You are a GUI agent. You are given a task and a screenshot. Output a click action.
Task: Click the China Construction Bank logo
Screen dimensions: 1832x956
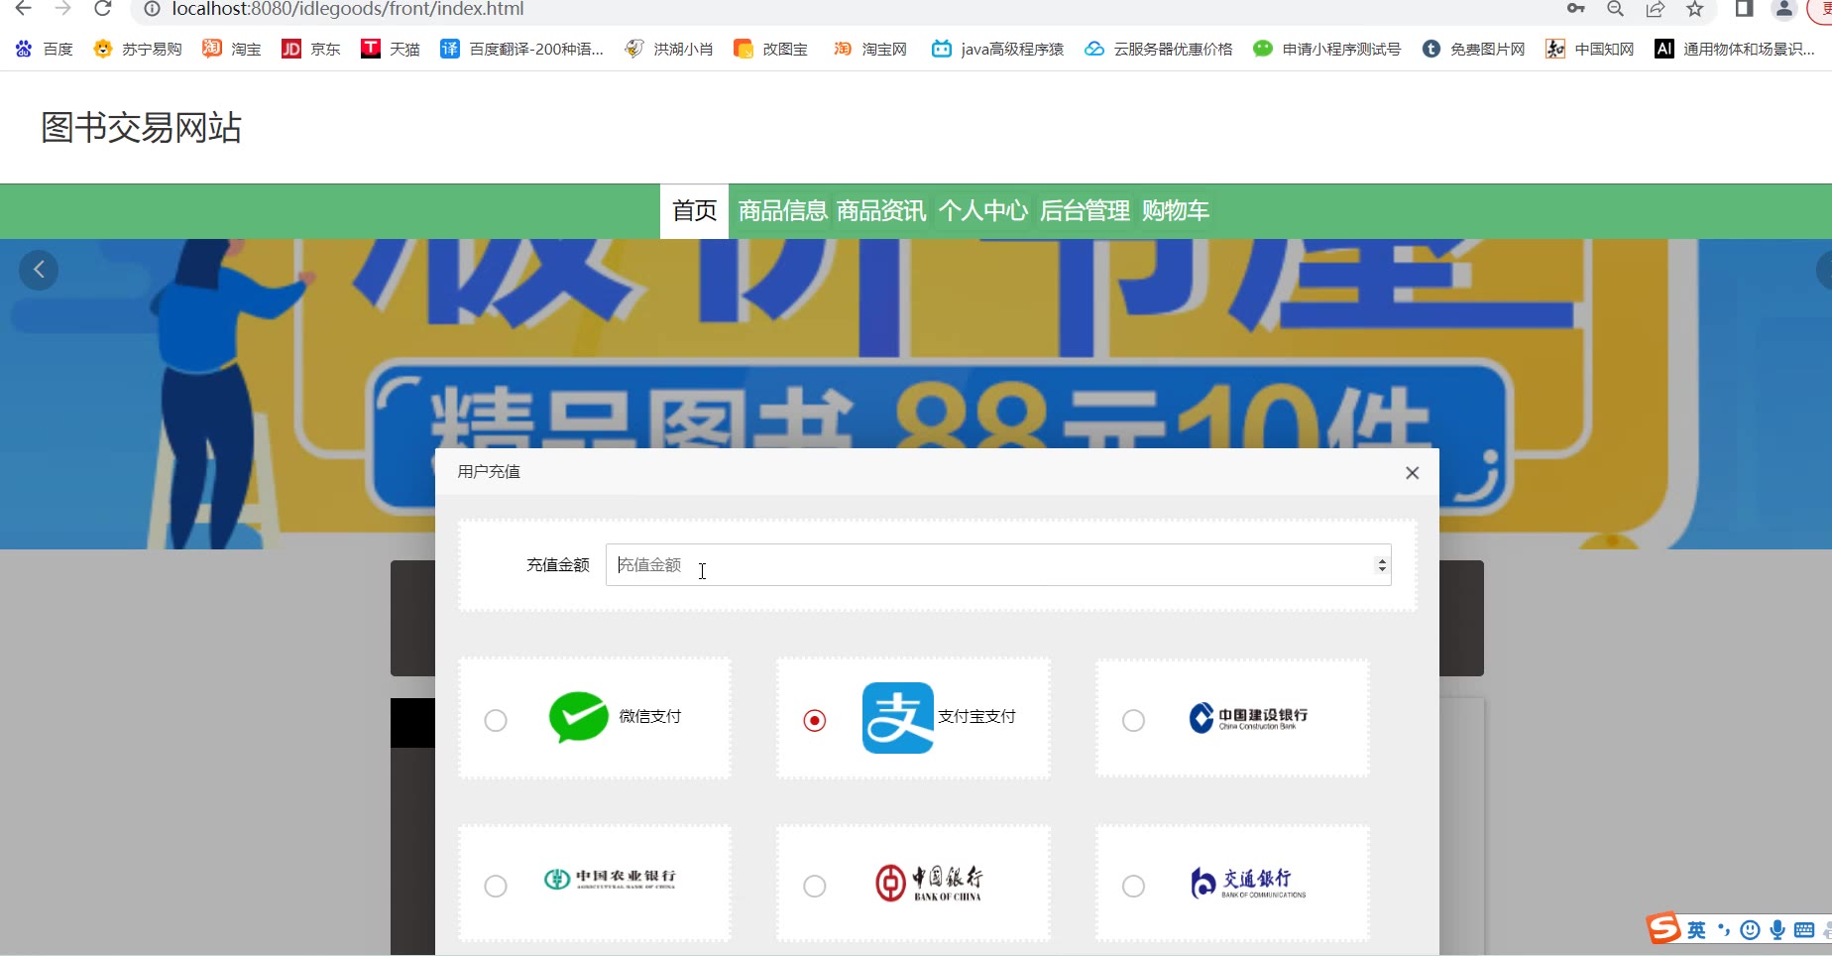tap(1248, 717)
